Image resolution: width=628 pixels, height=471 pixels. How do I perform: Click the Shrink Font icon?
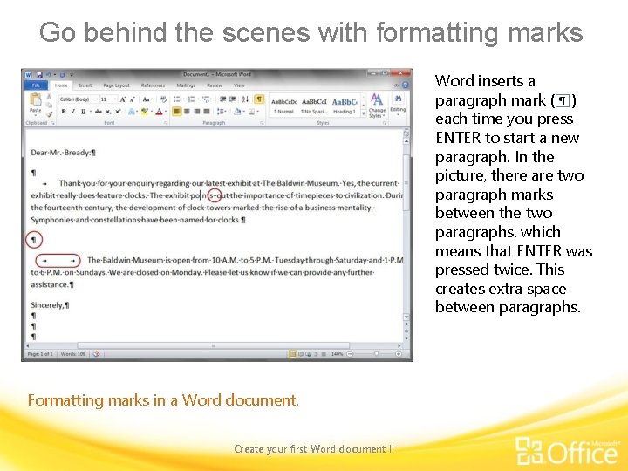[132, 99]
